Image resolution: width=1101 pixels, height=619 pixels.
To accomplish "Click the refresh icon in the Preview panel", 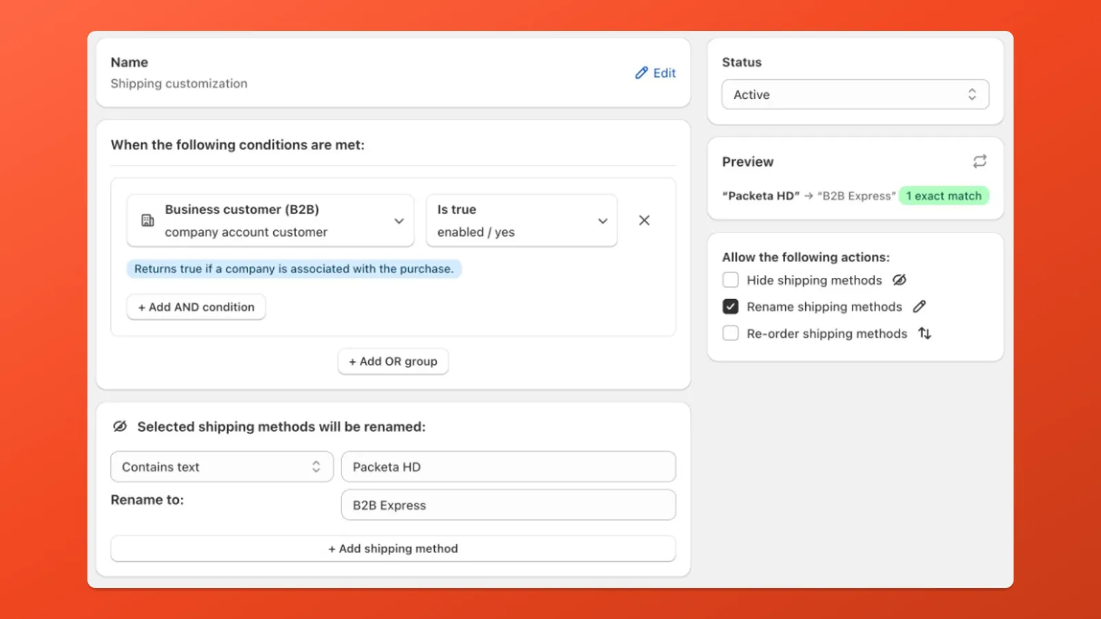I will 980,161.
